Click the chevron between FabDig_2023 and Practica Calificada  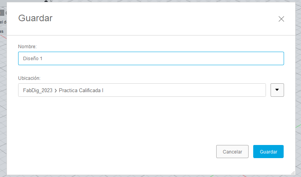55,91
